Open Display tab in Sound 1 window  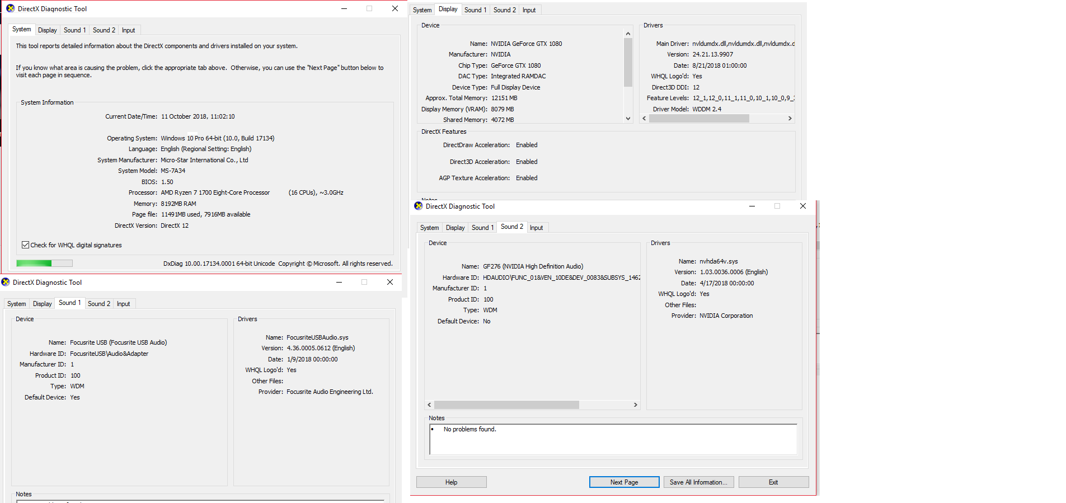pos(43,304)
